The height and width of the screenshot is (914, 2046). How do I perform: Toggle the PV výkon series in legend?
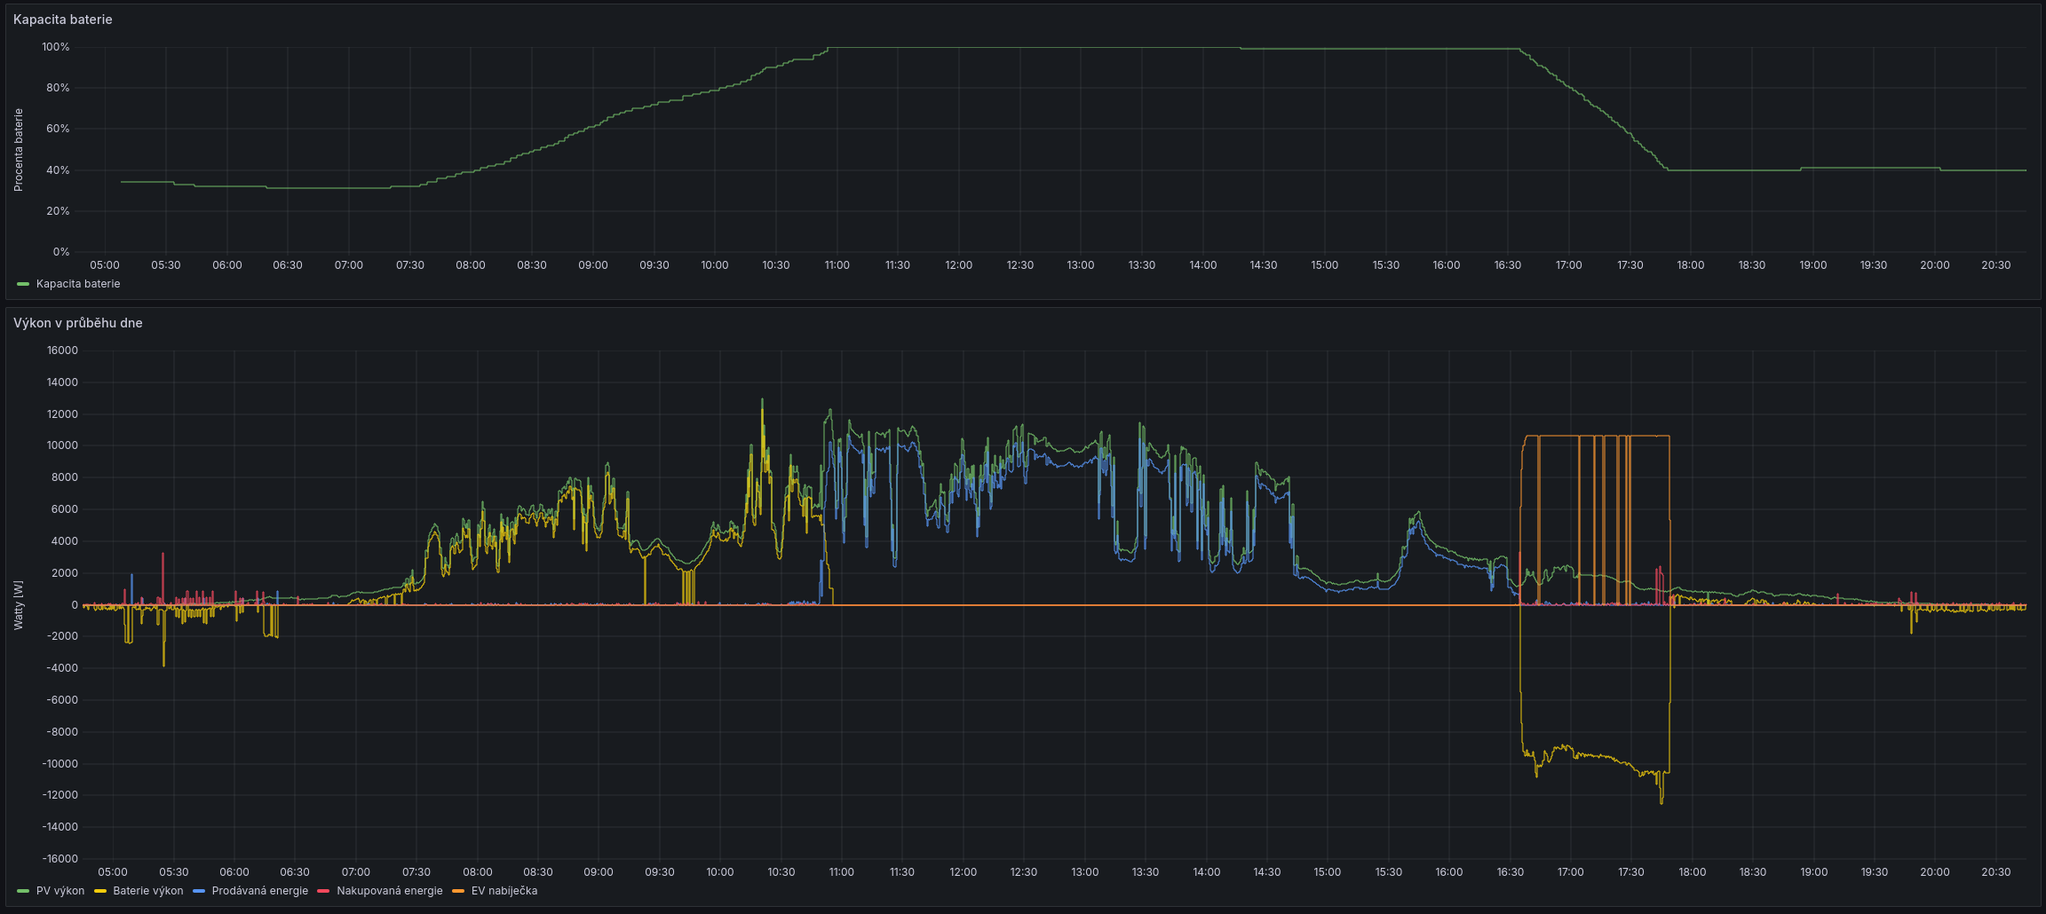(60, 891)
